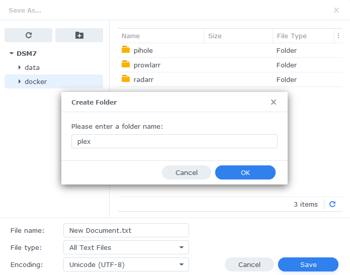
Task: Collapse the DSM7 tree node
Action: pos(12,53)
